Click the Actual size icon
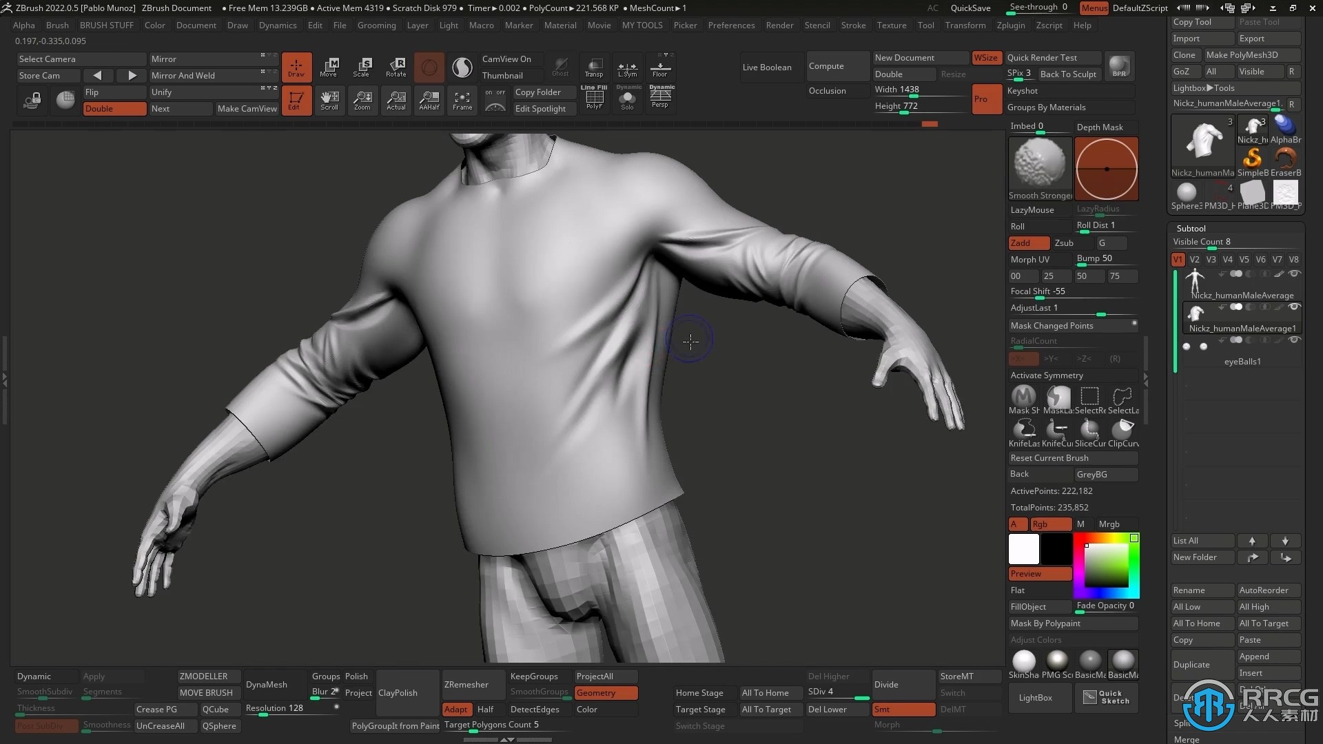The width and height of the screenshot is (1323, 744). pos(396,101)
